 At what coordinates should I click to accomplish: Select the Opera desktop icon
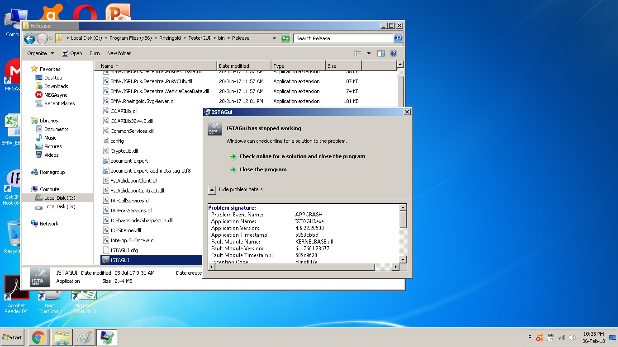[85, 13]
